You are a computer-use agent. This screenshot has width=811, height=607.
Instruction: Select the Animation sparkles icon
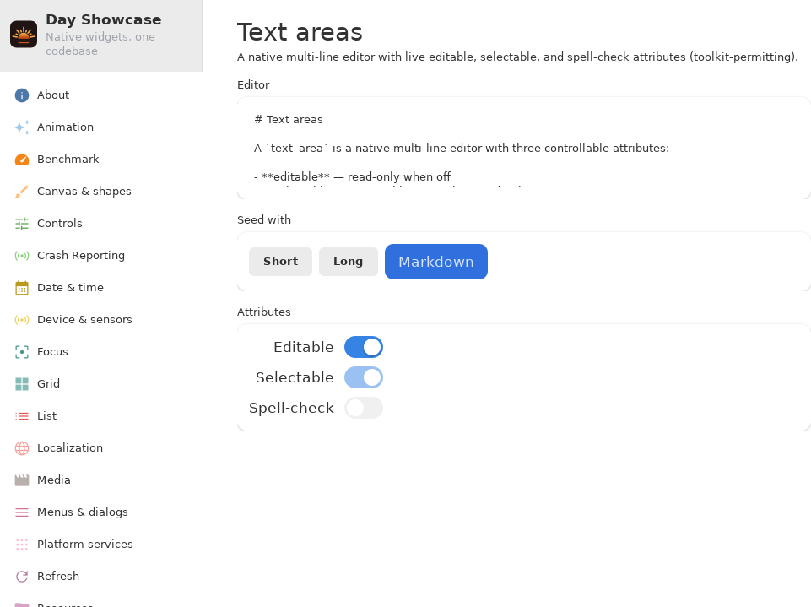22,127
